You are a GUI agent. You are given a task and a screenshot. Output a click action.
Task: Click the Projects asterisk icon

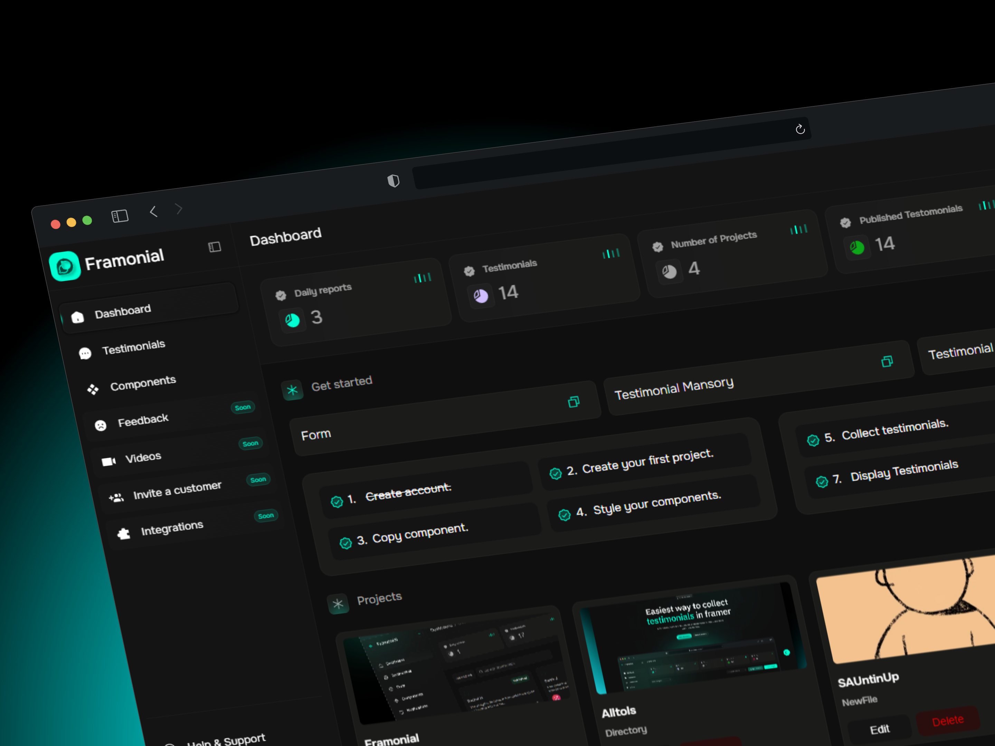point(338,604)
